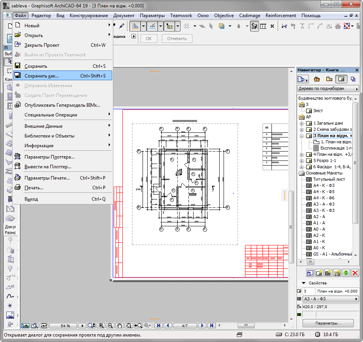
Task: Open the 'Документ' menu
Action: (123, 16)
